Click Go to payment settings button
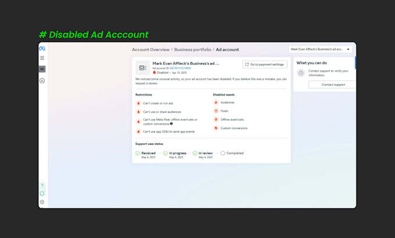Image resolution: width=395 pixels, height=238 pixels. point(265,65)
